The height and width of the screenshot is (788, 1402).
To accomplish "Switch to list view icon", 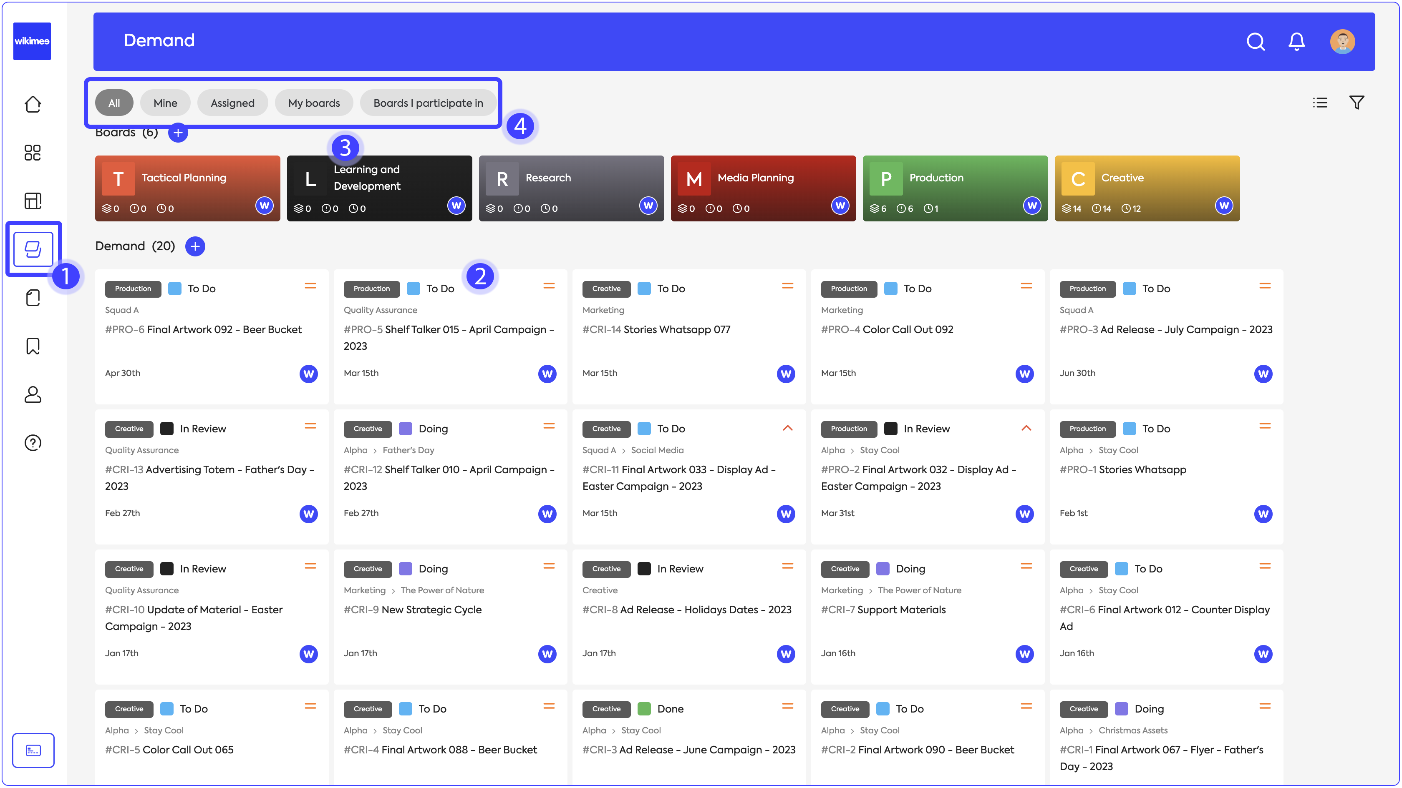I will pyautogui.click(x=1320, y=103).
